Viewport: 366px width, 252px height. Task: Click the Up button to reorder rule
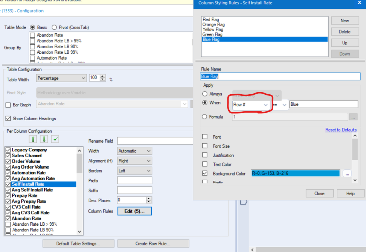pyautogui.click(x=345, y=43)
